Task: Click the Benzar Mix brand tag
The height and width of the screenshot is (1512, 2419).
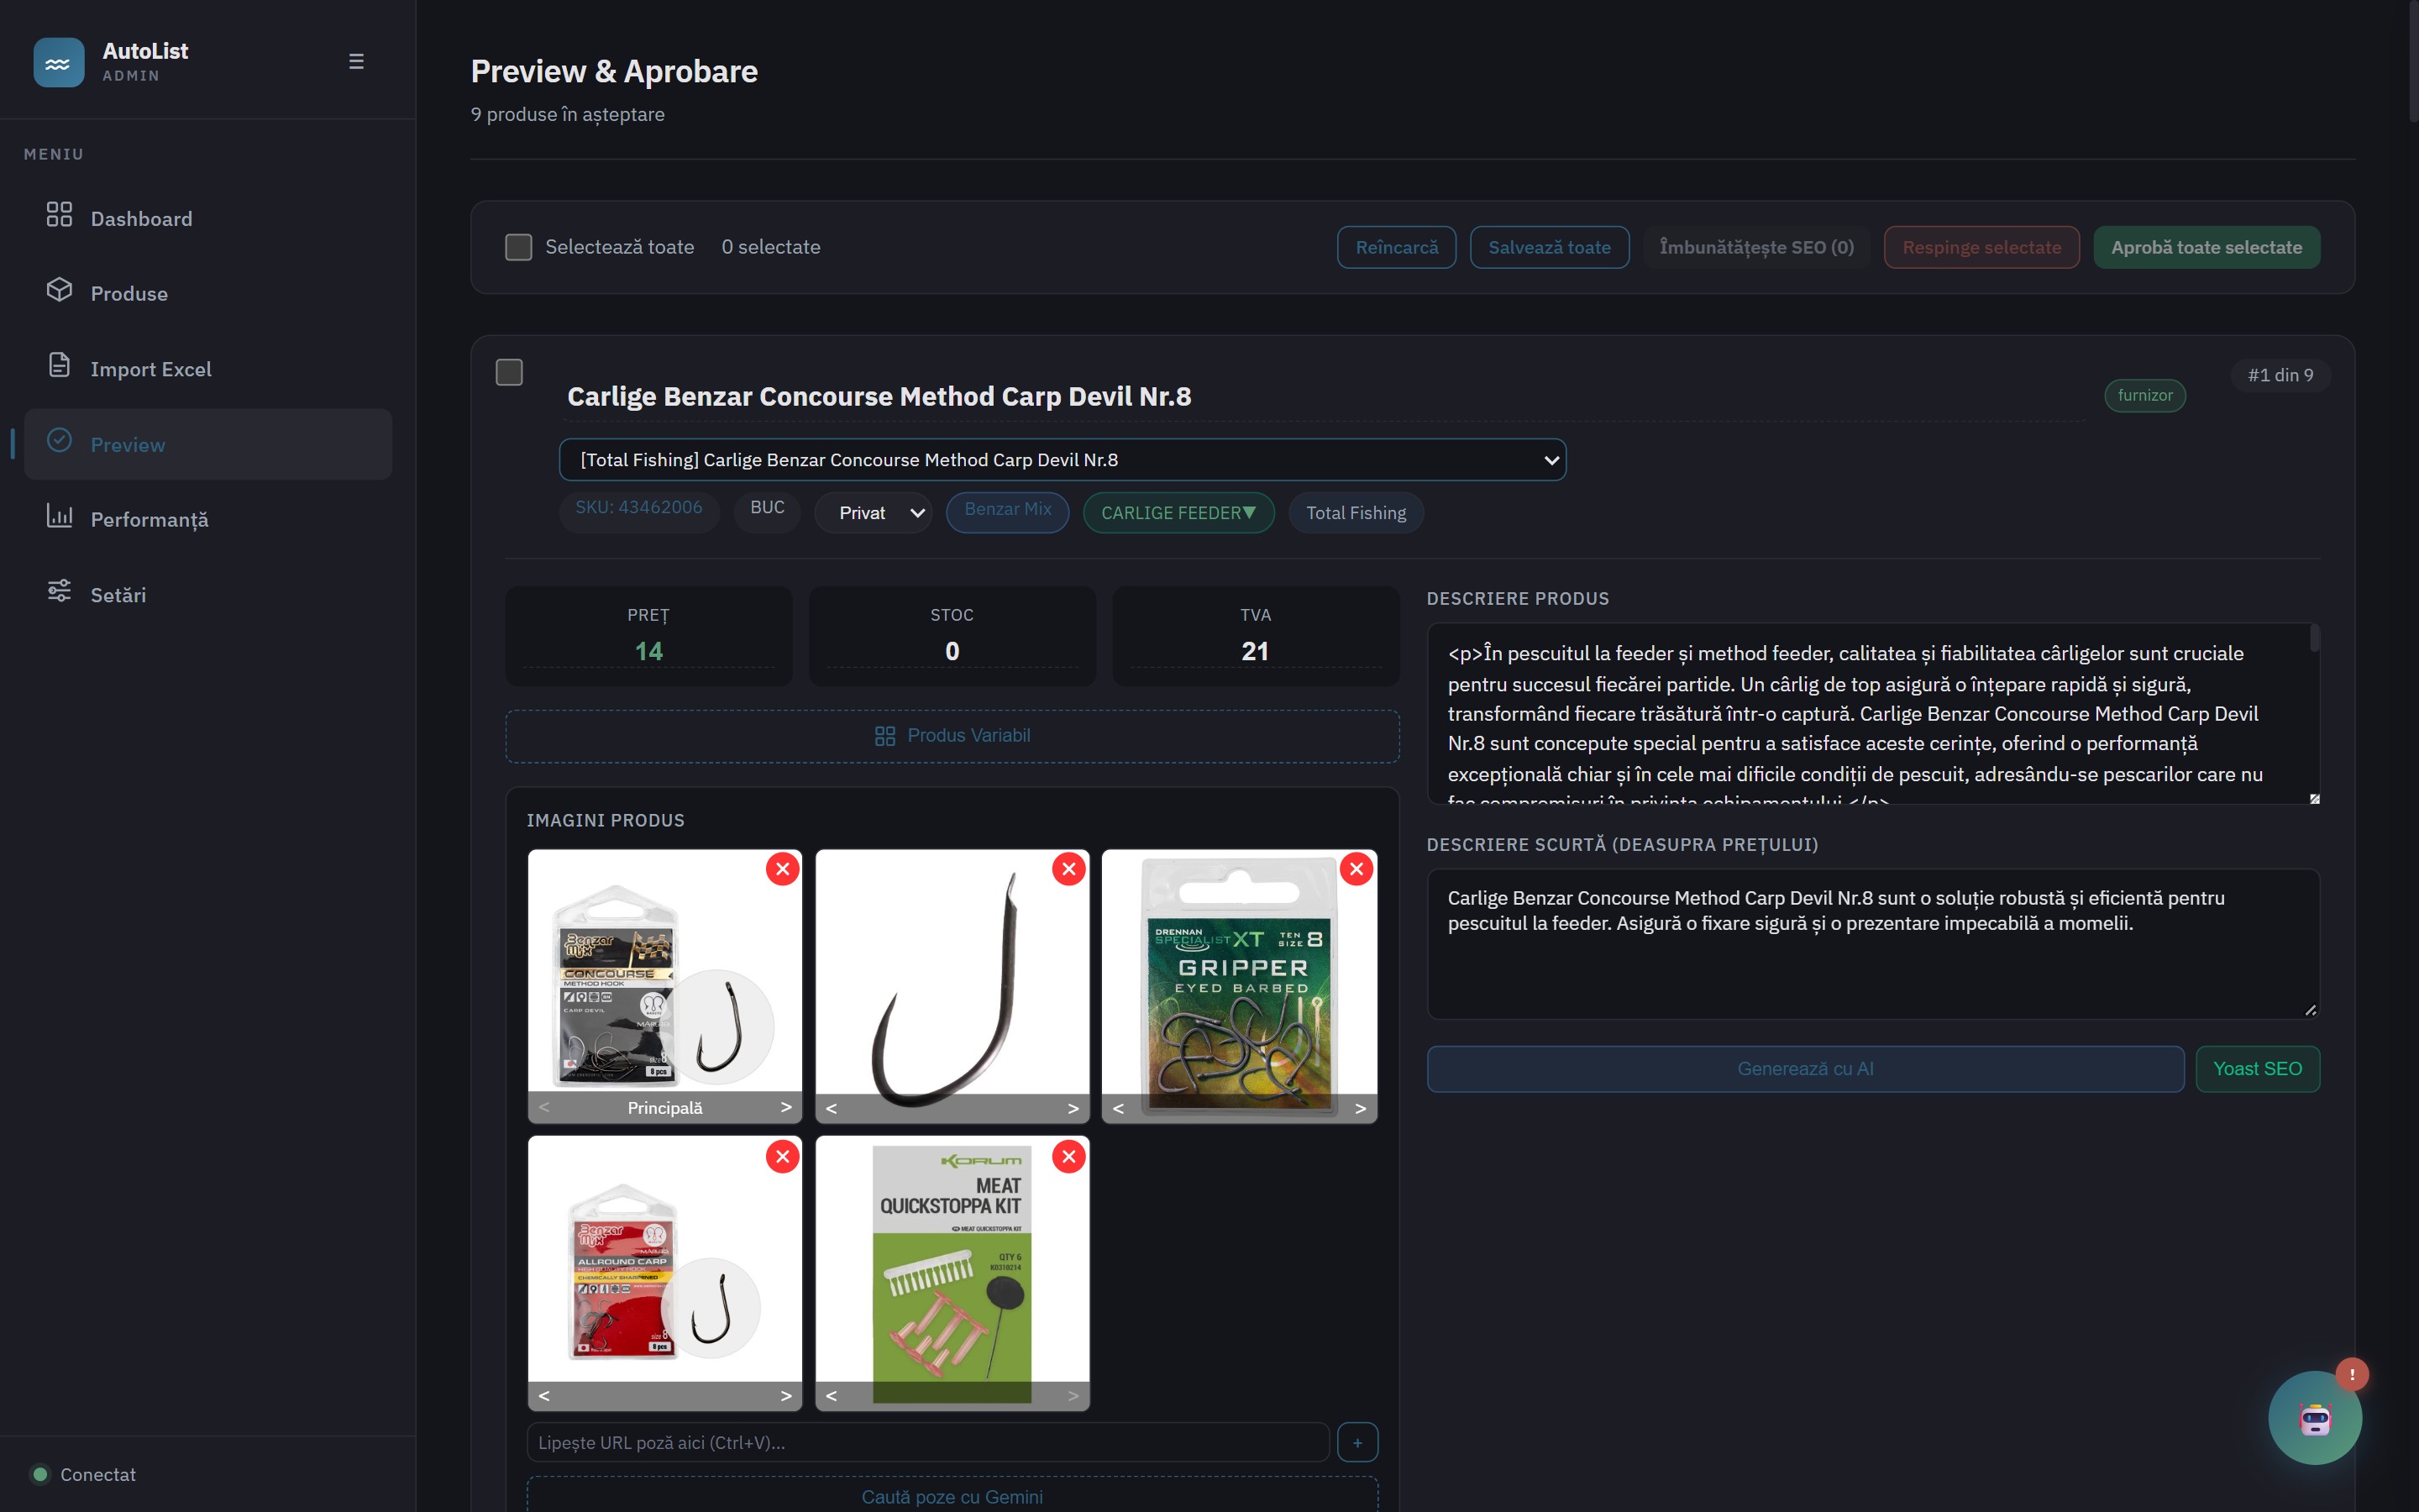Action: tap(1008, 512)
